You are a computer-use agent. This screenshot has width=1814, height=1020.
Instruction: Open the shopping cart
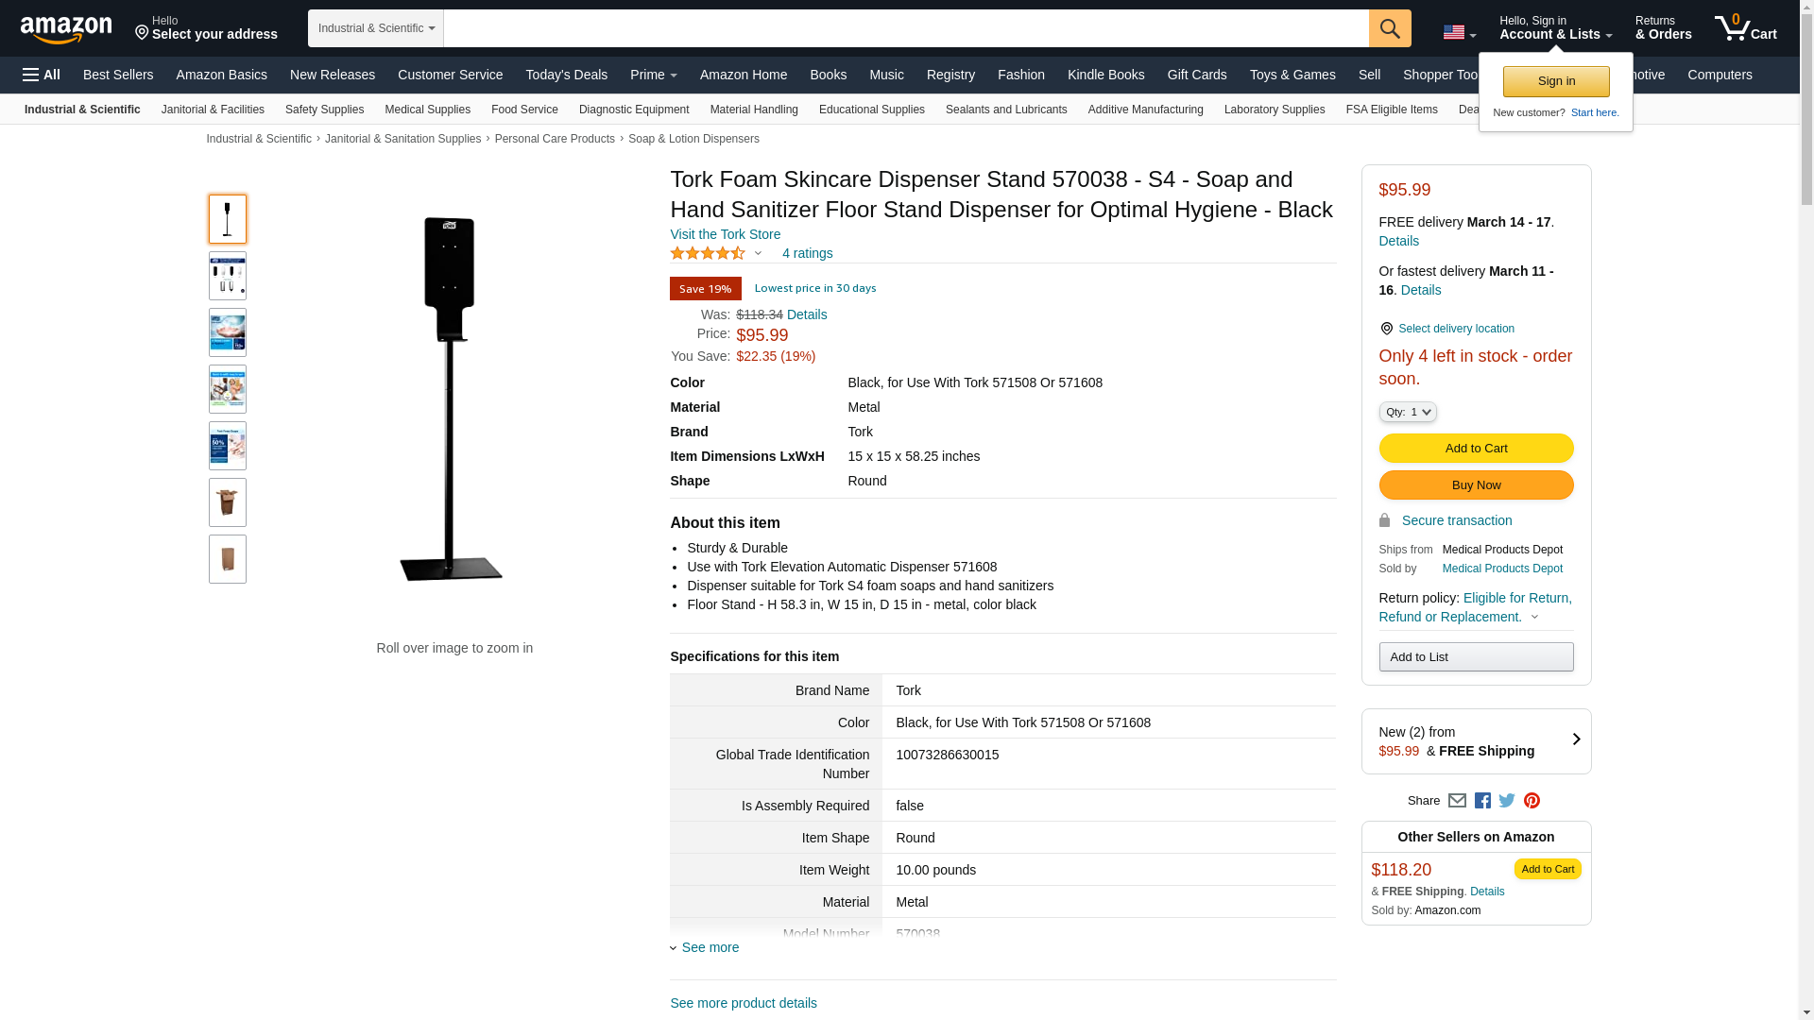pos(1745,28)
